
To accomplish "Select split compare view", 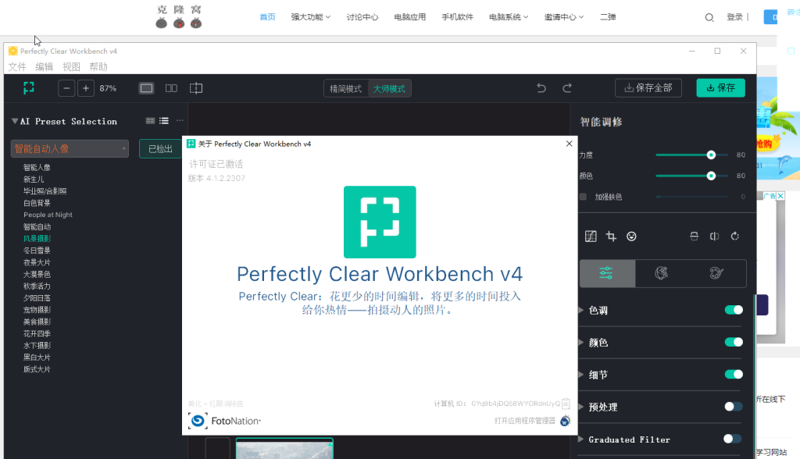I will (x=196, y=88).
